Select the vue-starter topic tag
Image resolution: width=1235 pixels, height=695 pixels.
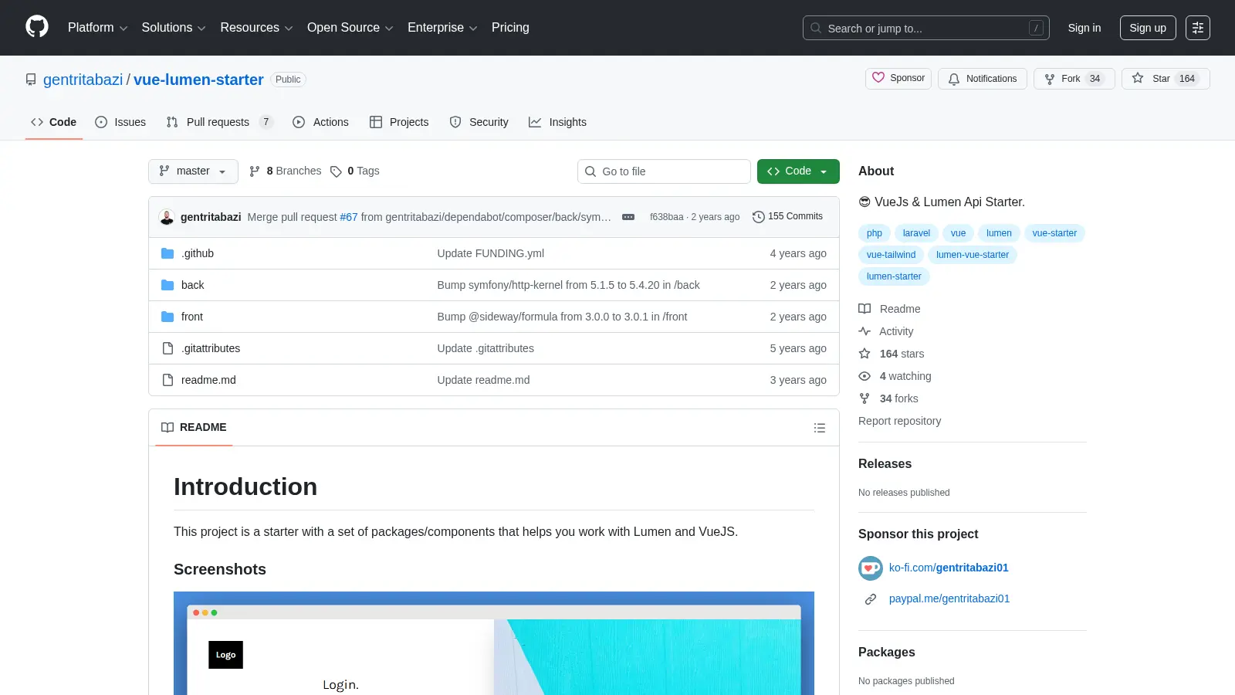tap(1054, 233)
